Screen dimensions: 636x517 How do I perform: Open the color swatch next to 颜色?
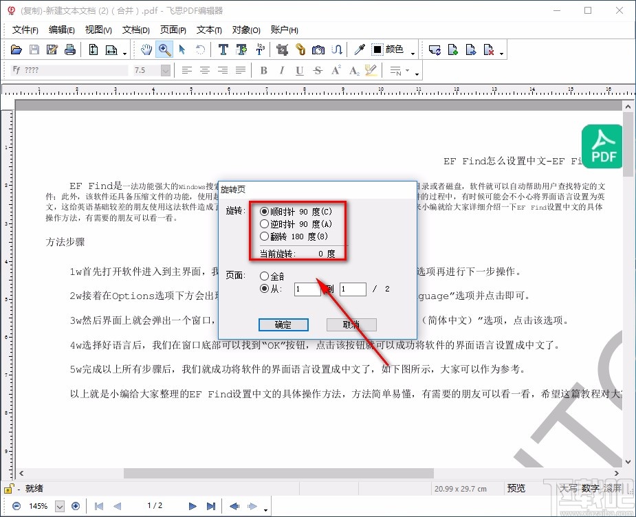[x=377, y=49]
